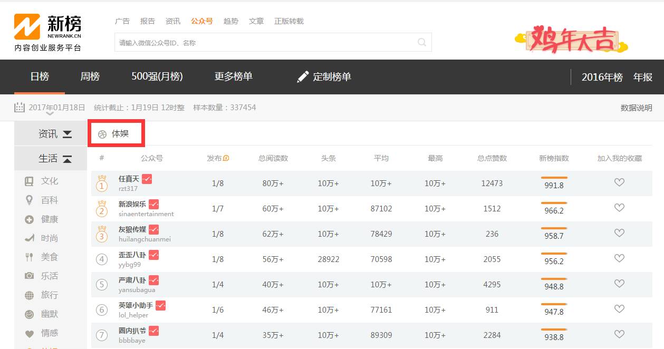664x349 pixels.
Task: Click the 情感 heart icon in sidebar
Action: pyautogui.click(x=30, y=333)
